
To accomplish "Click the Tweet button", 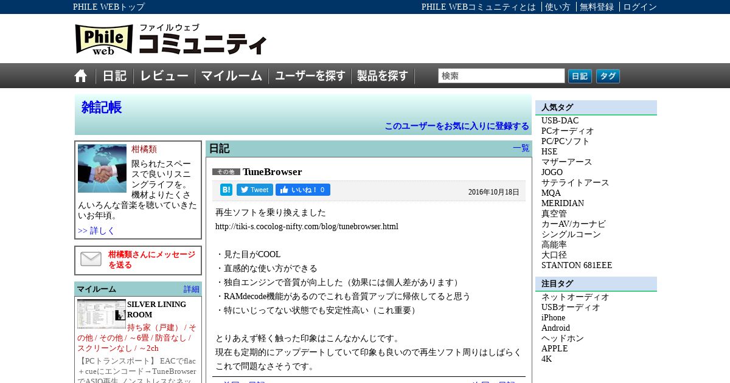I will pyautogui.click(x=255, y=190).
